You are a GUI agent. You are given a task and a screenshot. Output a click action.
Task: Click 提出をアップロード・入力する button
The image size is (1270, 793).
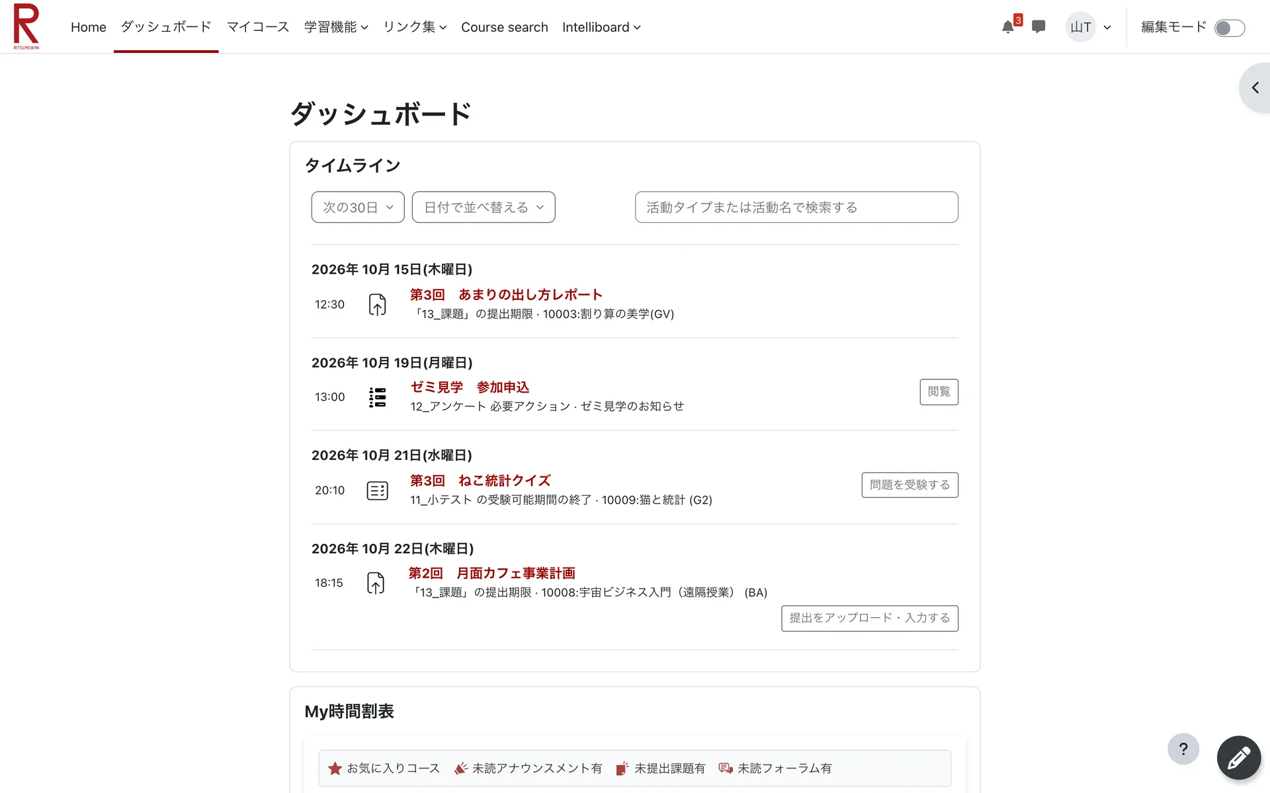tap(869, 619)
